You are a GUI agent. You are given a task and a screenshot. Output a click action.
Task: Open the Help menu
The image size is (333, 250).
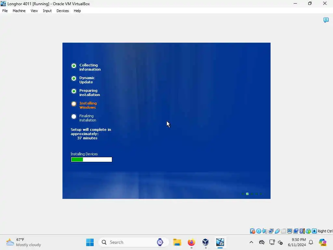77,11
